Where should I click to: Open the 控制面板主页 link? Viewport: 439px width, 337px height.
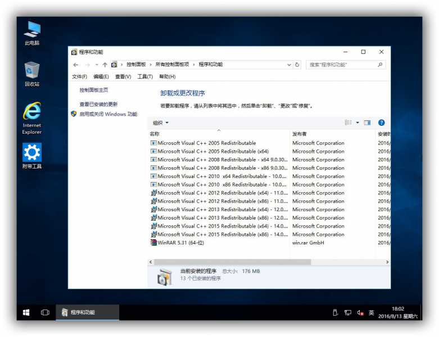click(x=94, y=90)
